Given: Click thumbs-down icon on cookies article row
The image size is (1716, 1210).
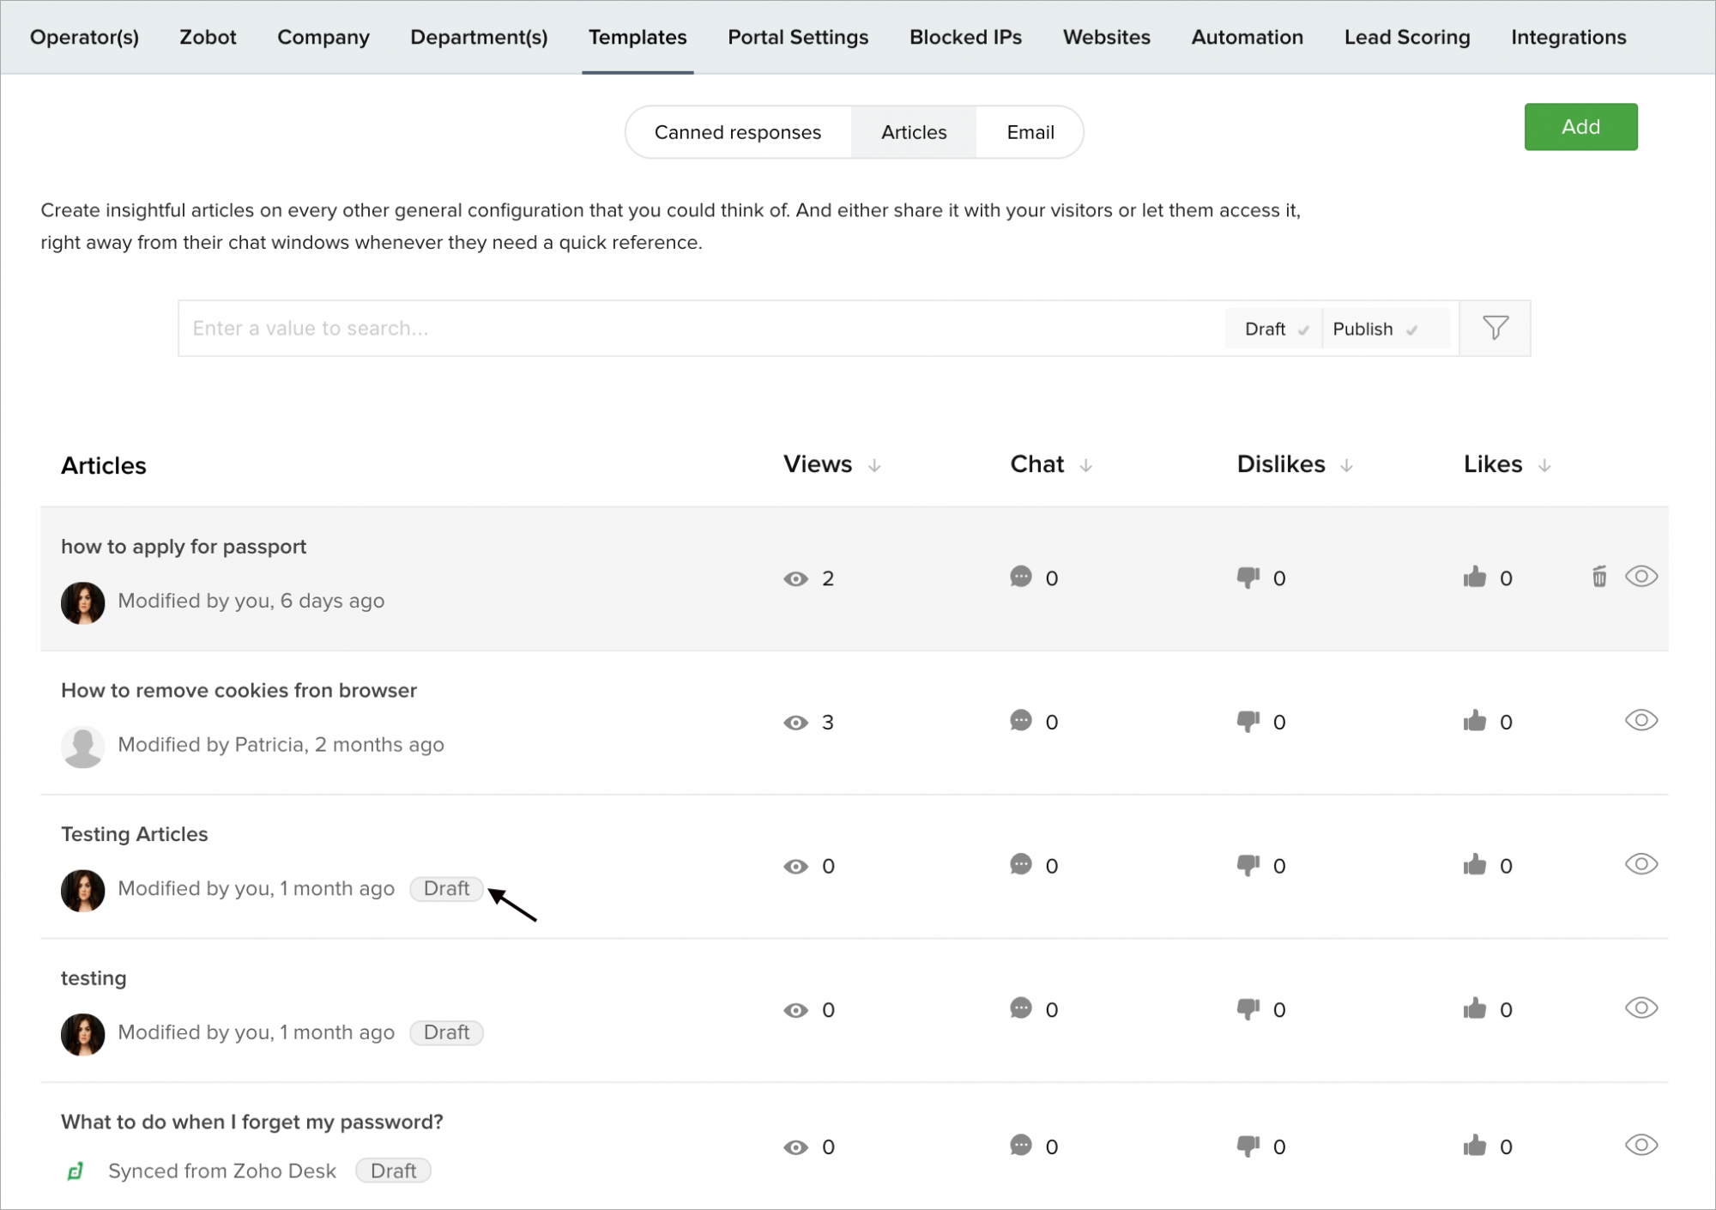Looking at the screenshot, I should click(x=1248, y=721).
